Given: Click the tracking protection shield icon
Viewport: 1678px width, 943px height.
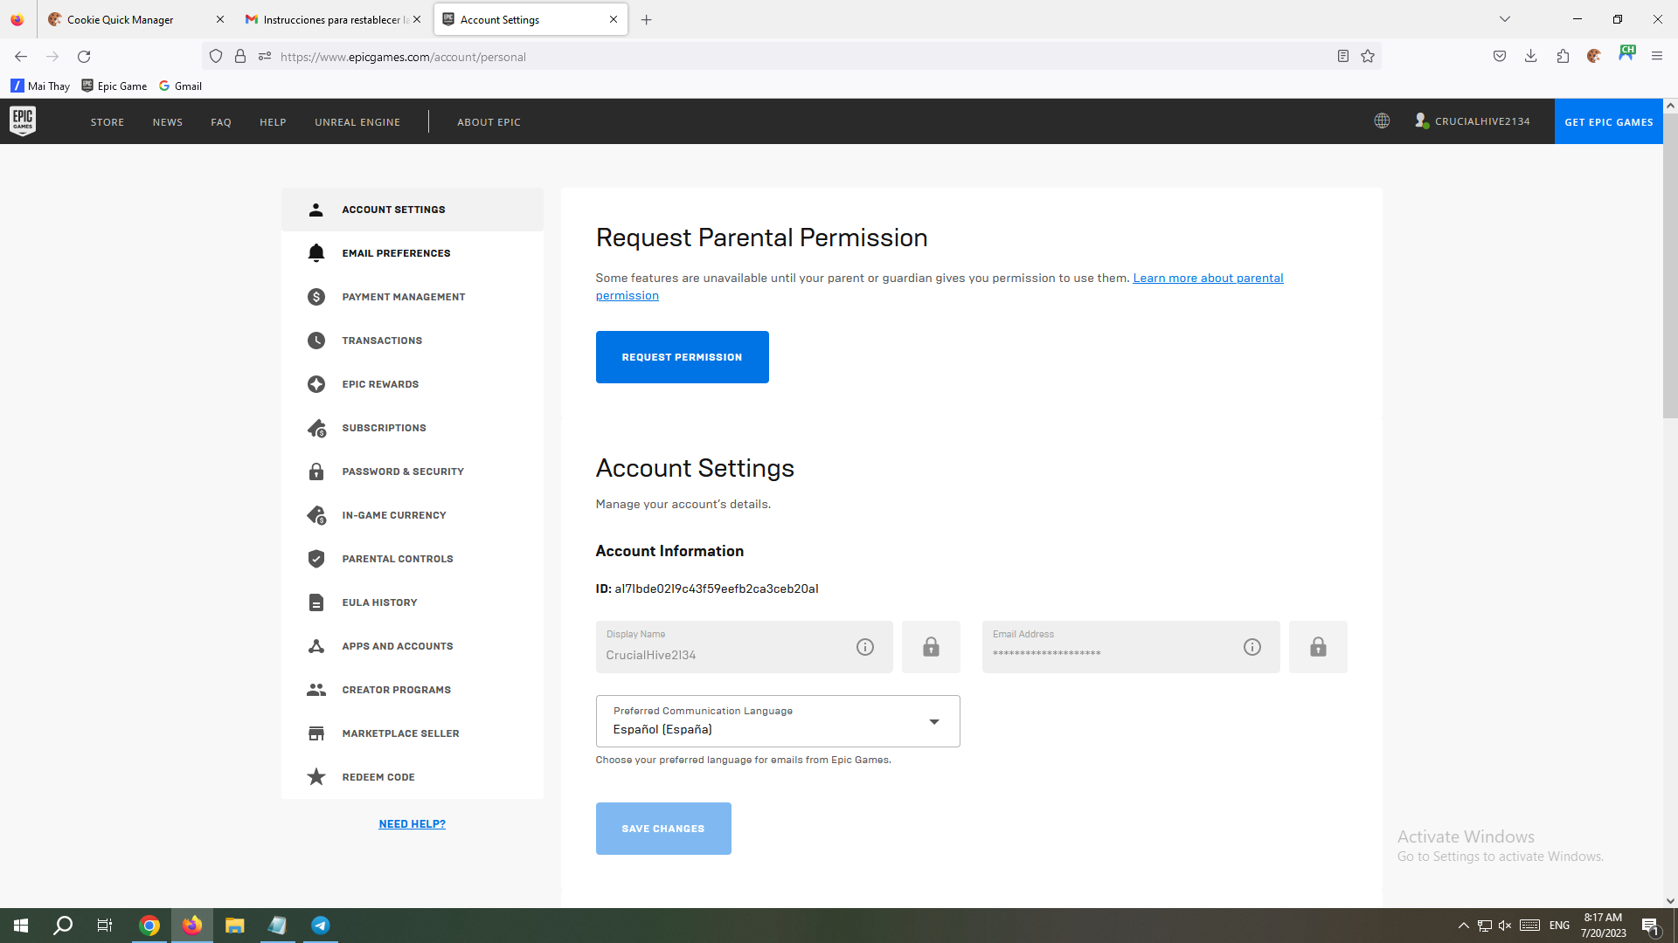Looking at the screenshot, I should point(216,57).
